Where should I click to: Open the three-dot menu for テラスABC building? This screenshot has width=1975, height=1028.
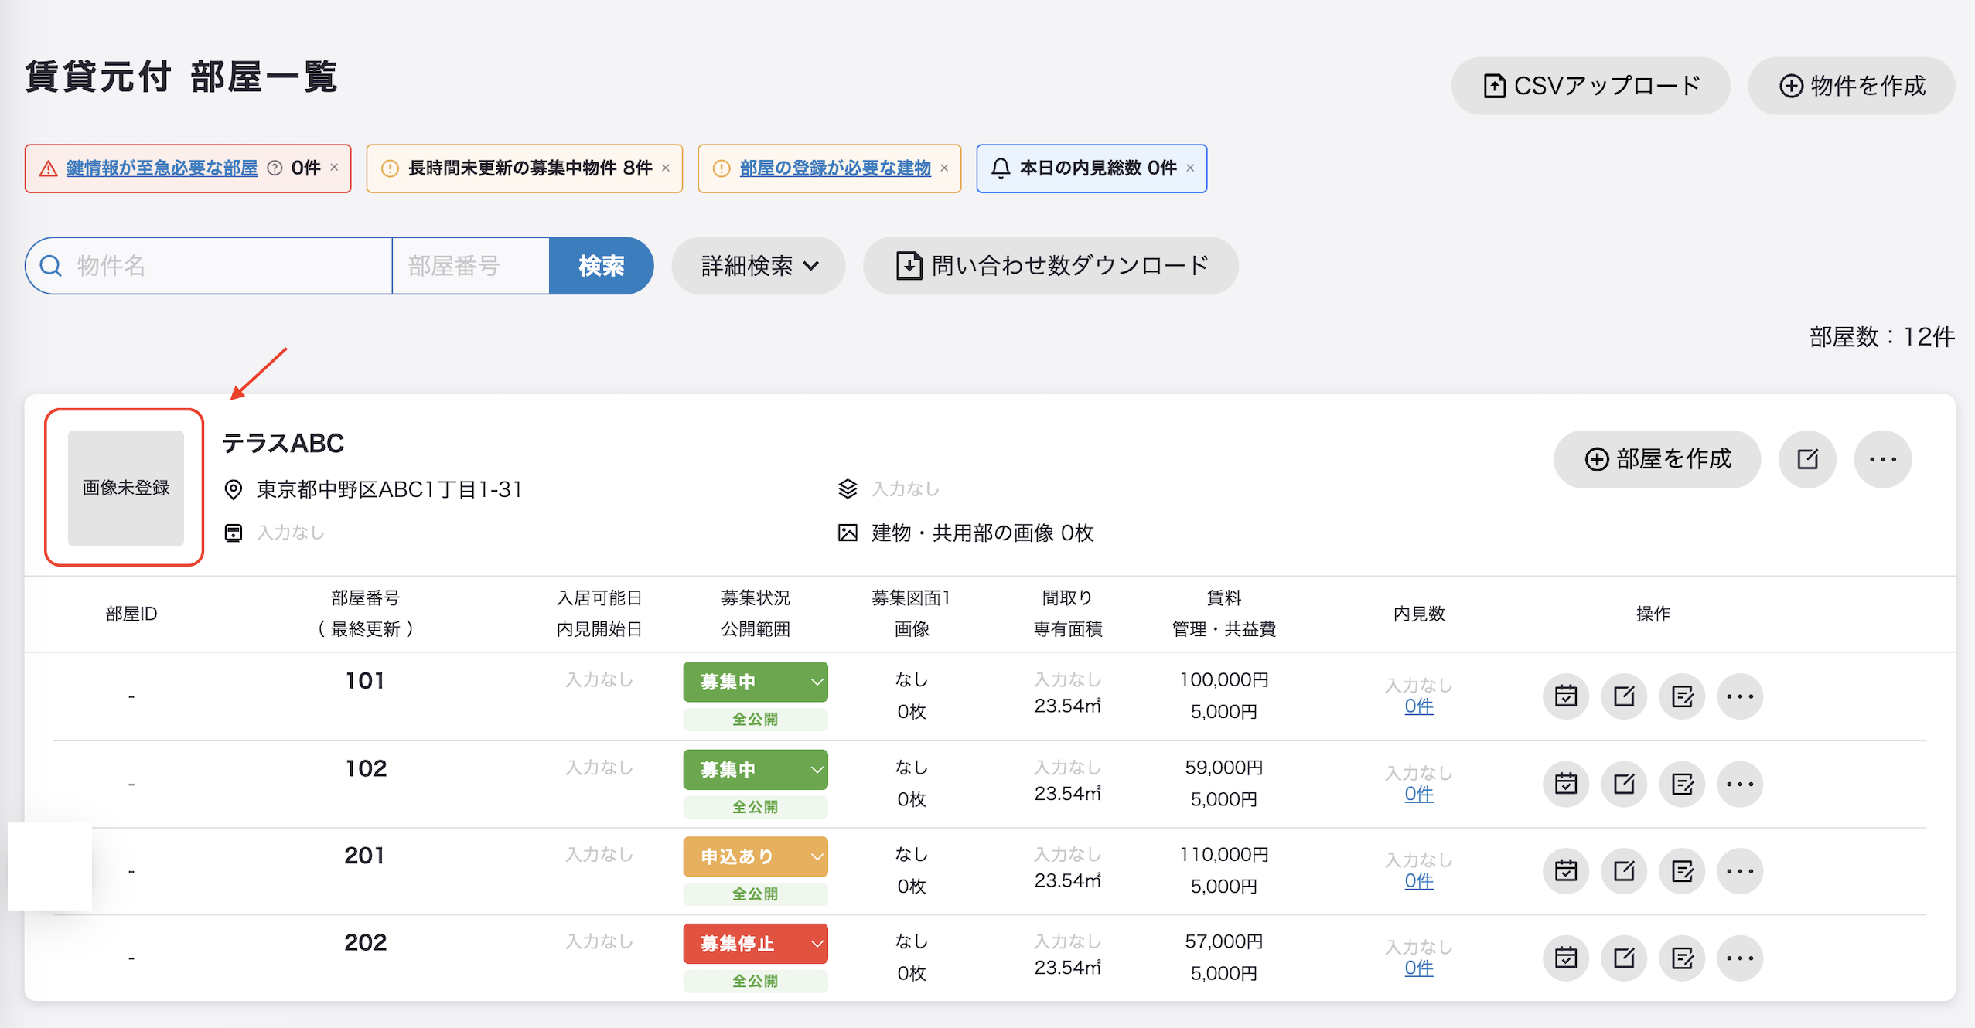coord(1882,459)
